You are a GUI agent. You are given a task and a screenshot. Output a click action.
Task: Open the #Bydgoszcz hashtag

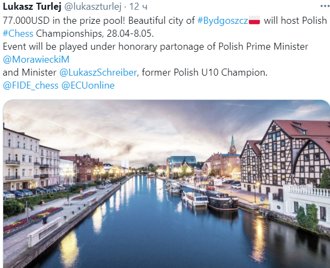(222, 21)
